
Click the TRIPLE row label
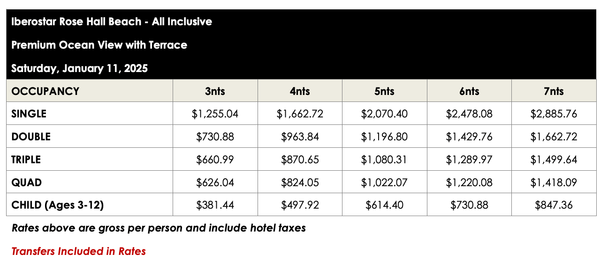[x=26, y=159]
